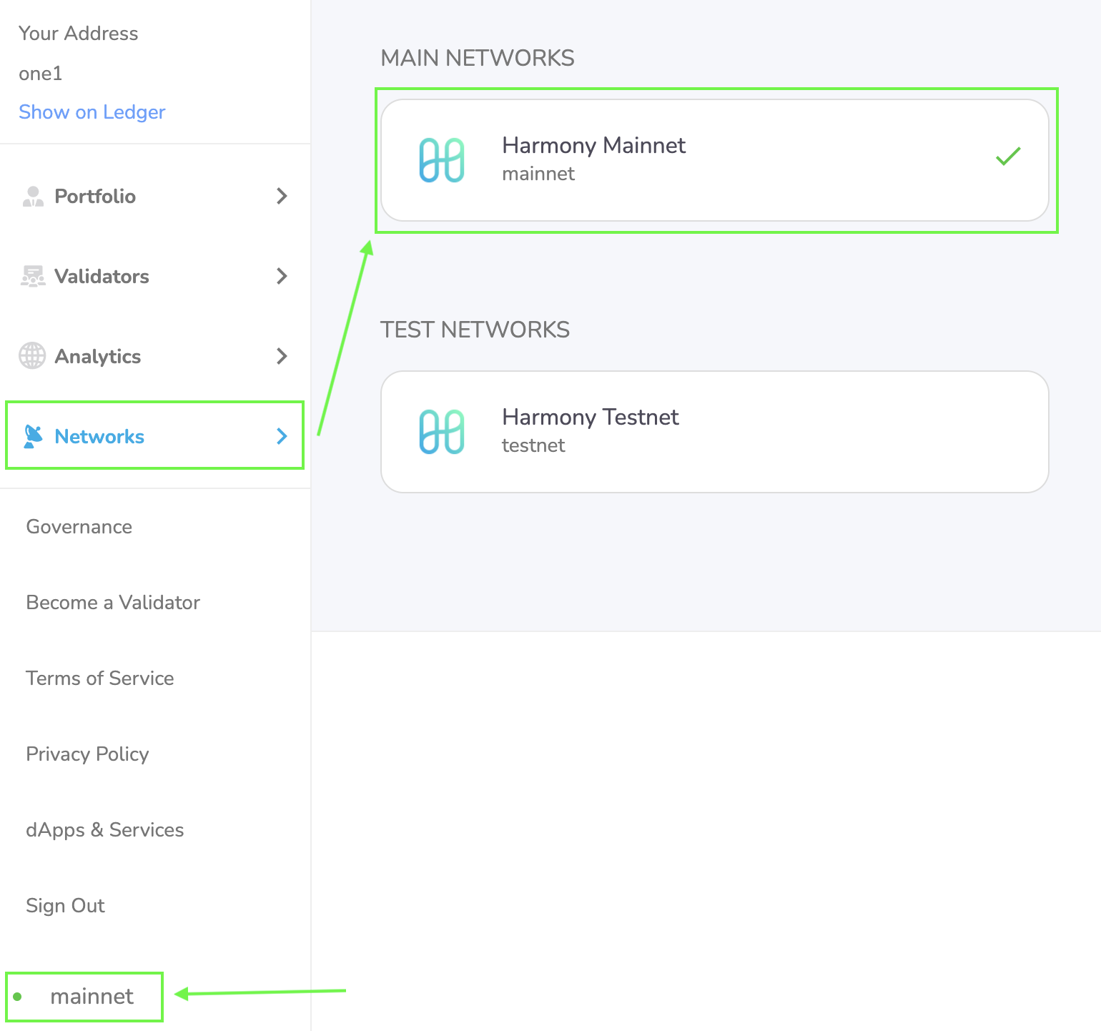
Task: Click the Harmony Mainnet logo icon
Action: pyautogui.click(x=442, y=160)
